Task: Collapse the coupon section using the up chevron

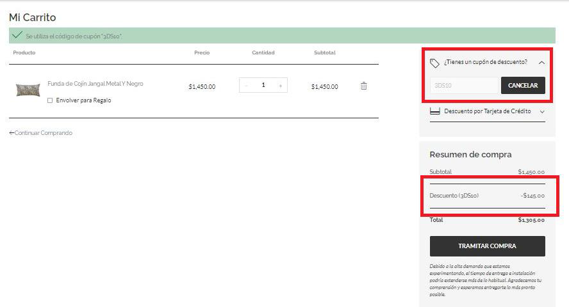Action: click(x=541, y=63)
